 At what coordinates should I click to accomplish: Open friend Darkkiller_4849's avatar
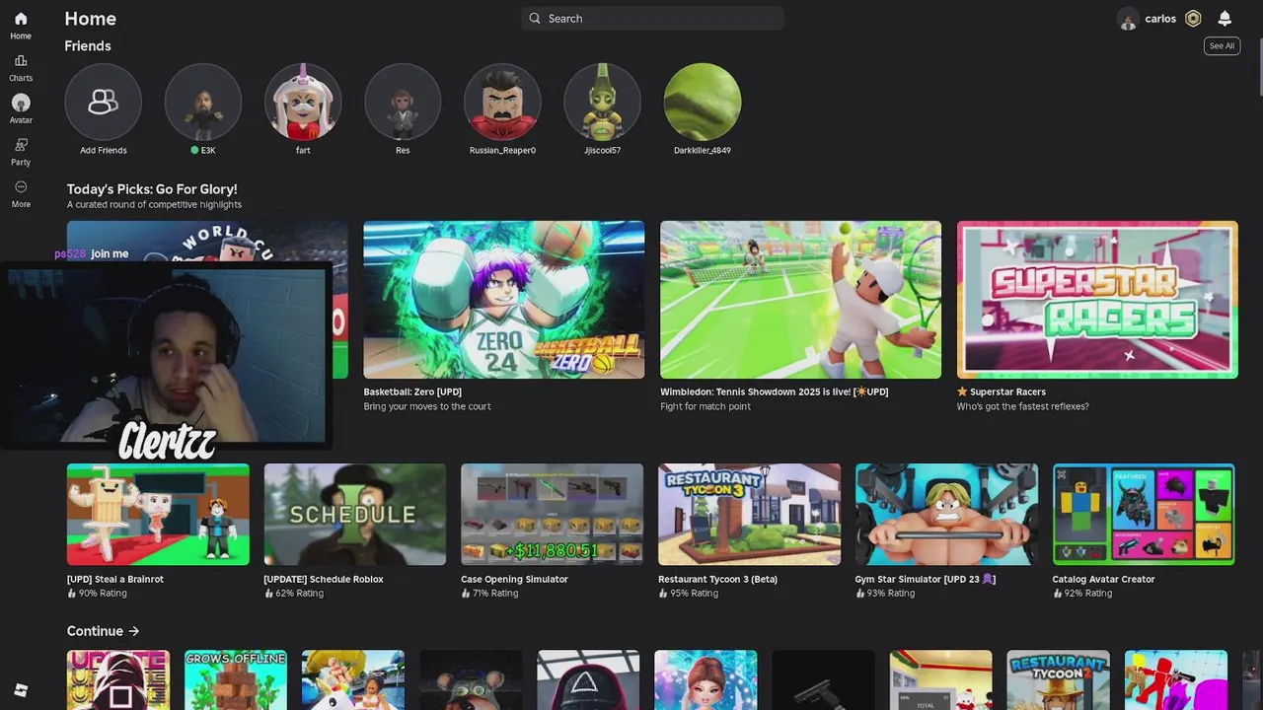[703, 102]
